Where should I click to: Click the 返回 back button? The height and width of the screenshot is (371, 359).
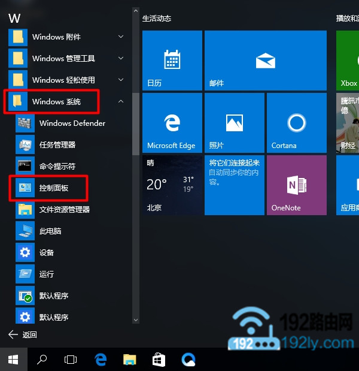pos(23,334)
